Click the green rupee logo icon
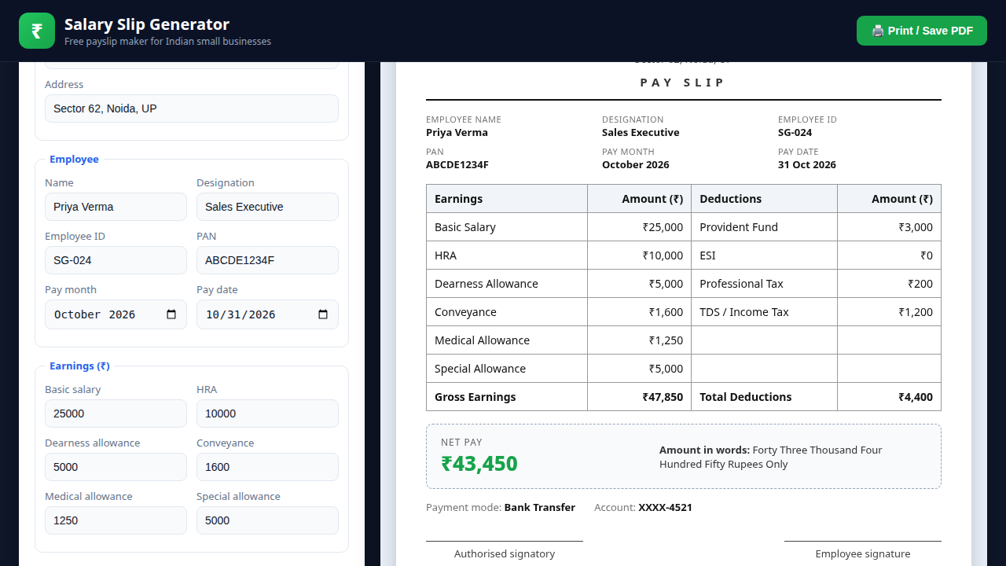The width and height of the screenshot is (1006, 566). (x=37, y=31)
